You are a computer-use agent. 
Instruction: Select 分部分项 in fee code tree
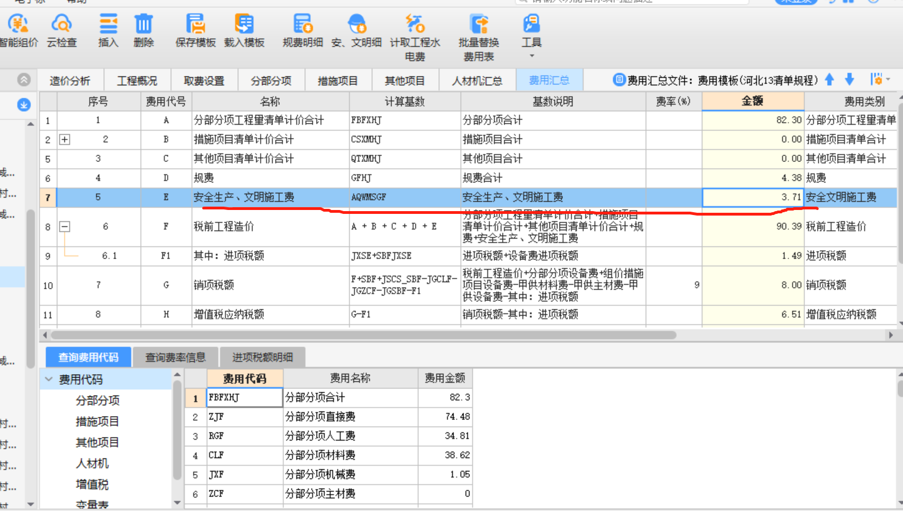98,400
